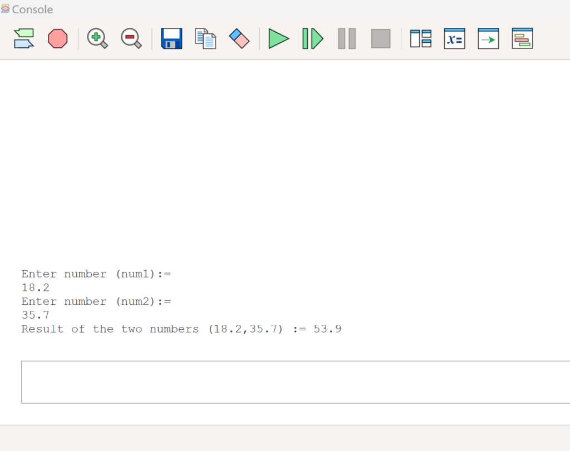Click the green banner icon at toolbar start
Image resolution: width=570 pixels, height=451 pixels.
[x=23, y=39]
